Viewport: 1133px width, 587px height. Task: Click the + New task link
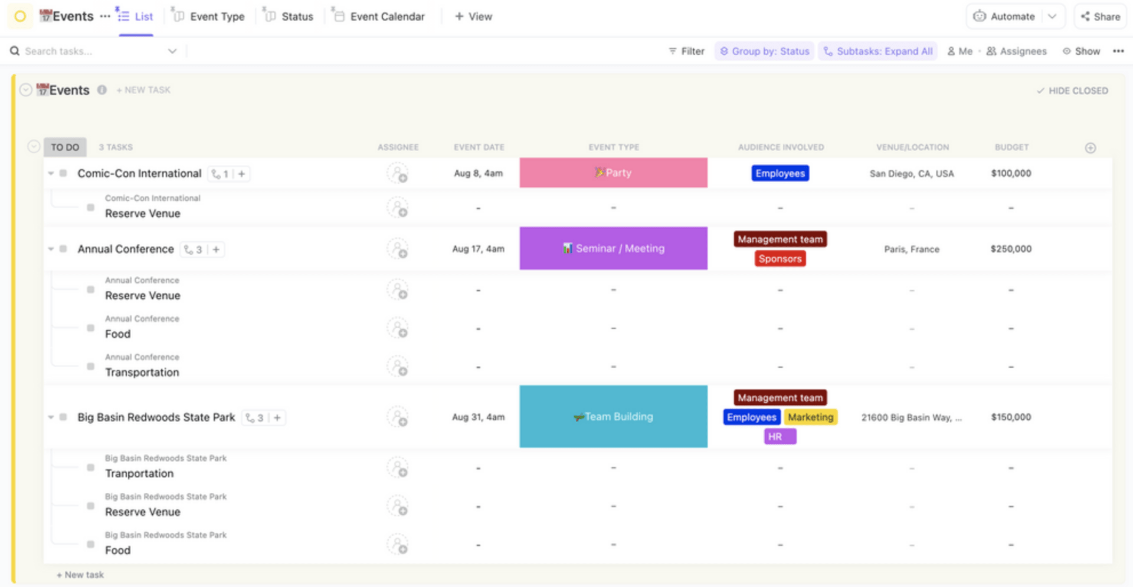click(x=80, y=575)
